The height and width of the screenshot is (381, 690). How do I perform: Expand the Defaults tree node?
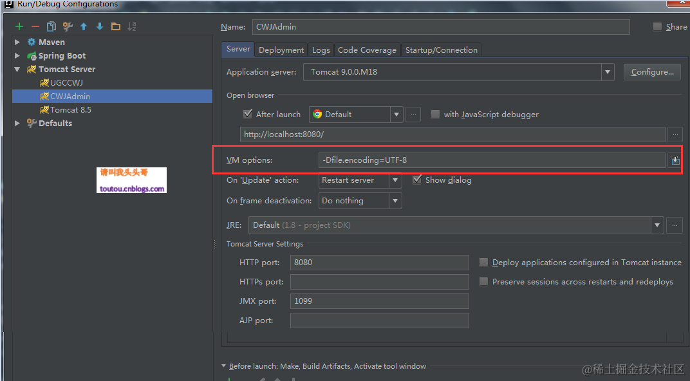click(17, 123)
